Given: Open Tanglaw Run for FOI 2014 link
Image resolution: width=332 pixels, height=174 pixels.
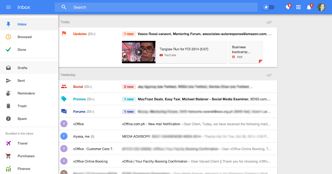Looking at the screenshot, I should 184,49.
